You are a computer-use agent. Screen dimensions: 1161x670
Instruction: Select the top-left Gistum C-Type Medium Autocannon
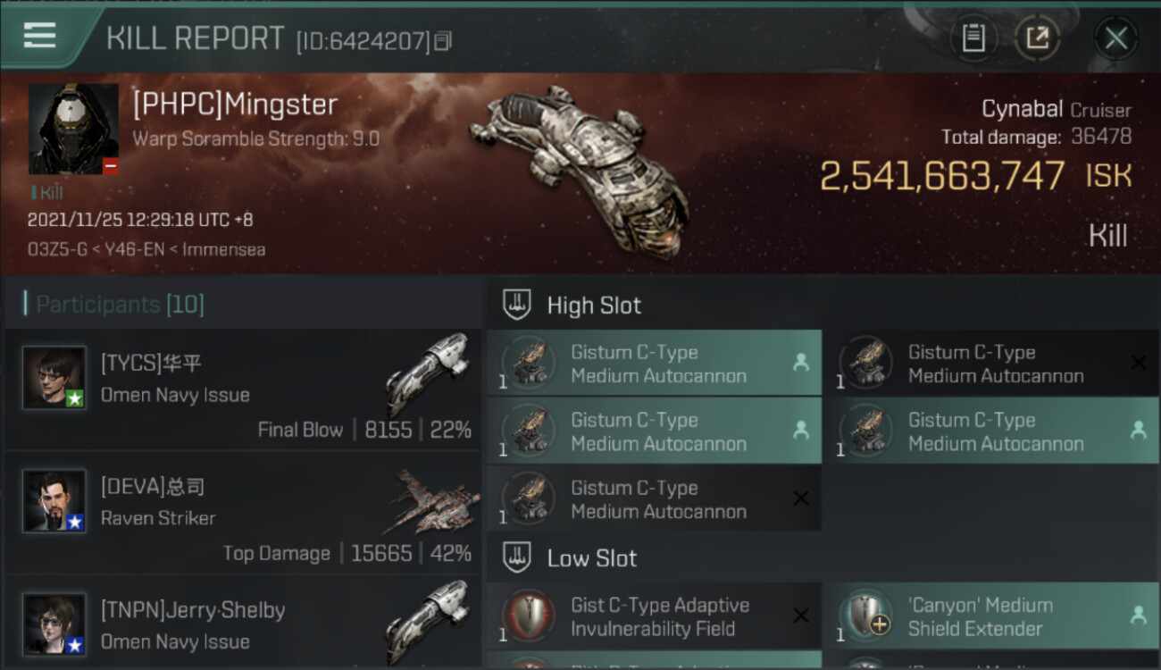(x=654, y=363)
